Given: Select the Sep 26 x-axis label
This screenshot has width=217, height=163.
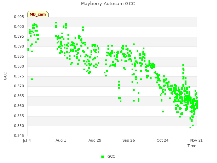Looking at the screenshot, I should [x=129, y=140].
